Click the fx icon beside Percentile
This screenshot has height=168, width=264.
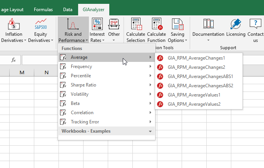63,76
